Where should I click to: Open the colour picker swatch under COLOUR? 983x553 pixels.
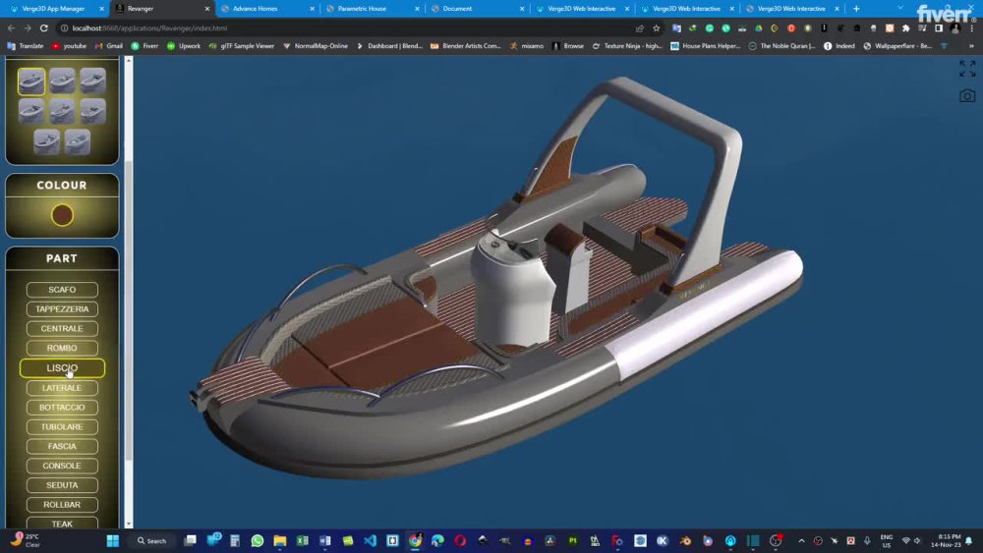point(62,215)
